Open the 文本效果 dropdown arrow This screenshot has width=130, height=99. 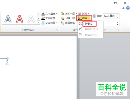click(57, 23)
